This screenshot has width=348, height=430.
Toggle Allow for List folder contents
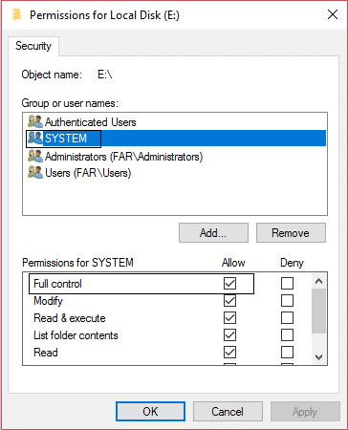tap(229, 334)
